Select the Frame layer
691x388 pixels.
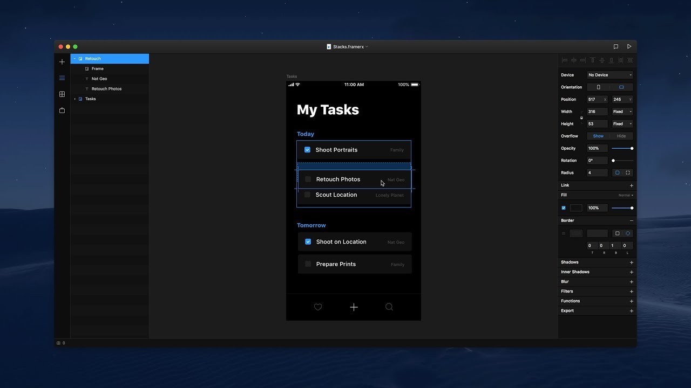tap(110, 69)
